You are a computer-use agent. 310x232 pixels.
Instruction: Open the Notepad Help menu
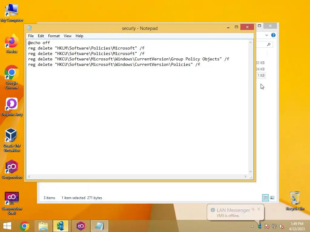coord(79,36)
